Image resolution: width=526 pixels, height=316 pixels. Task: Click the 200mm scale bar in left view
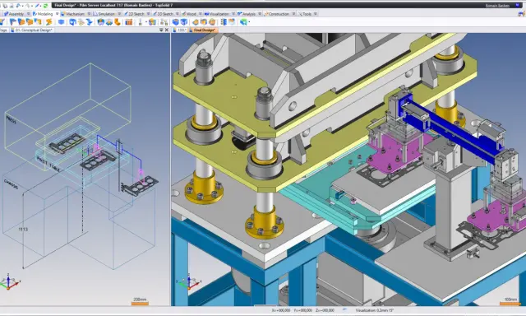140,301
